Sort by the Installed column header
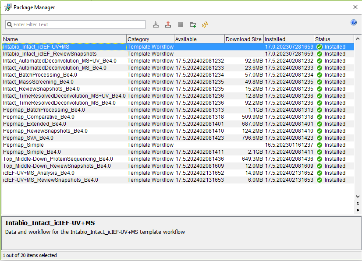 [x=289, y=39]
